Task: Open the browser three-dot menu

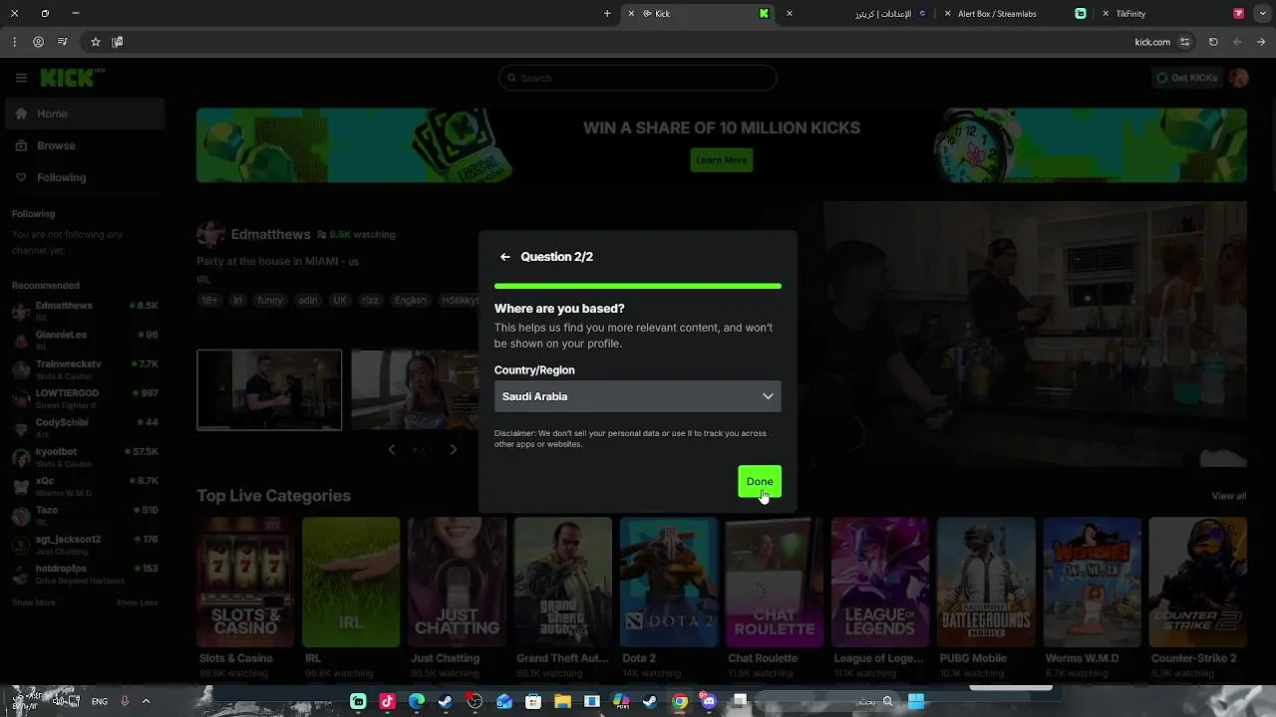Action: point(14,42)
